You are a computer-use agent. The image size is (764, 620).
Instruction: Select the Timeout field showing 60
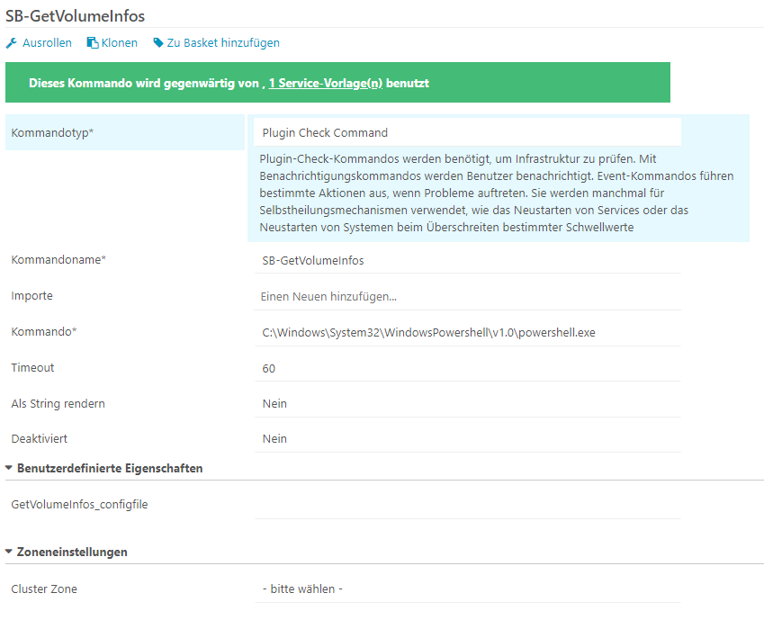tap(467, 369)
